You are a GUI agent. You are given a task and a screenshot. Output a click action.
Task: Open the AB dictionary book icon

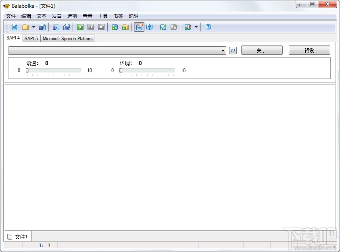[x=149, y=27]
